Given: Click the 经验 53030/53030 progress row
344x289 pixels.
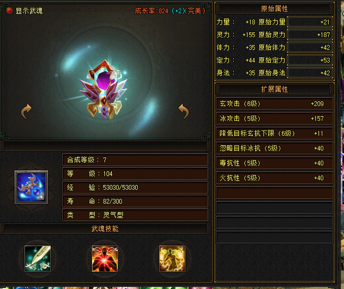Looking at the screenshot, I should pyautogui.click(x=135, y=187).
